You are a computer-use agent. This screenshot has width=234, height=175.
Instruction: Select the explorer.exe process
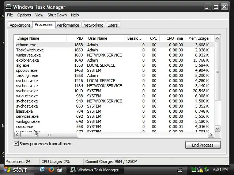pos(114,60)
